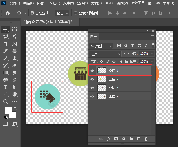Select the Smudge tool
The image size is (178, 147).
pos(14,73)
